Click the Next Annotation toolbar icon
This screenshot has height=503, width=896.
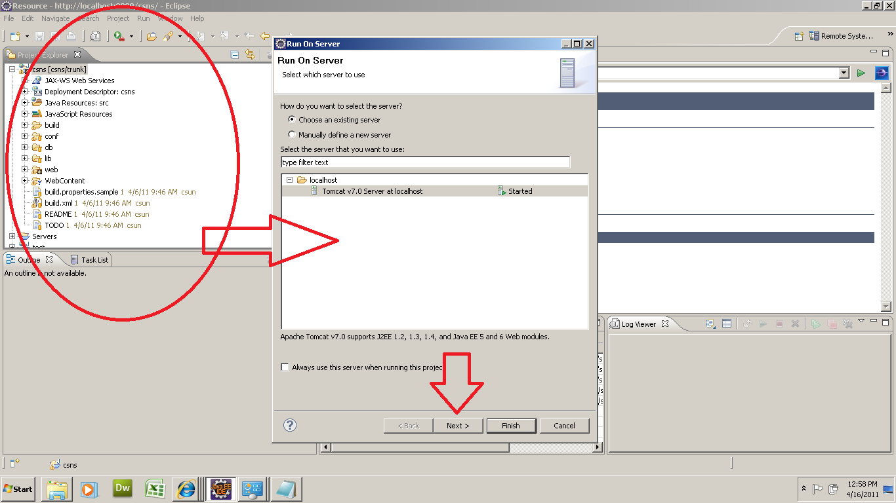tap(201, 36)
